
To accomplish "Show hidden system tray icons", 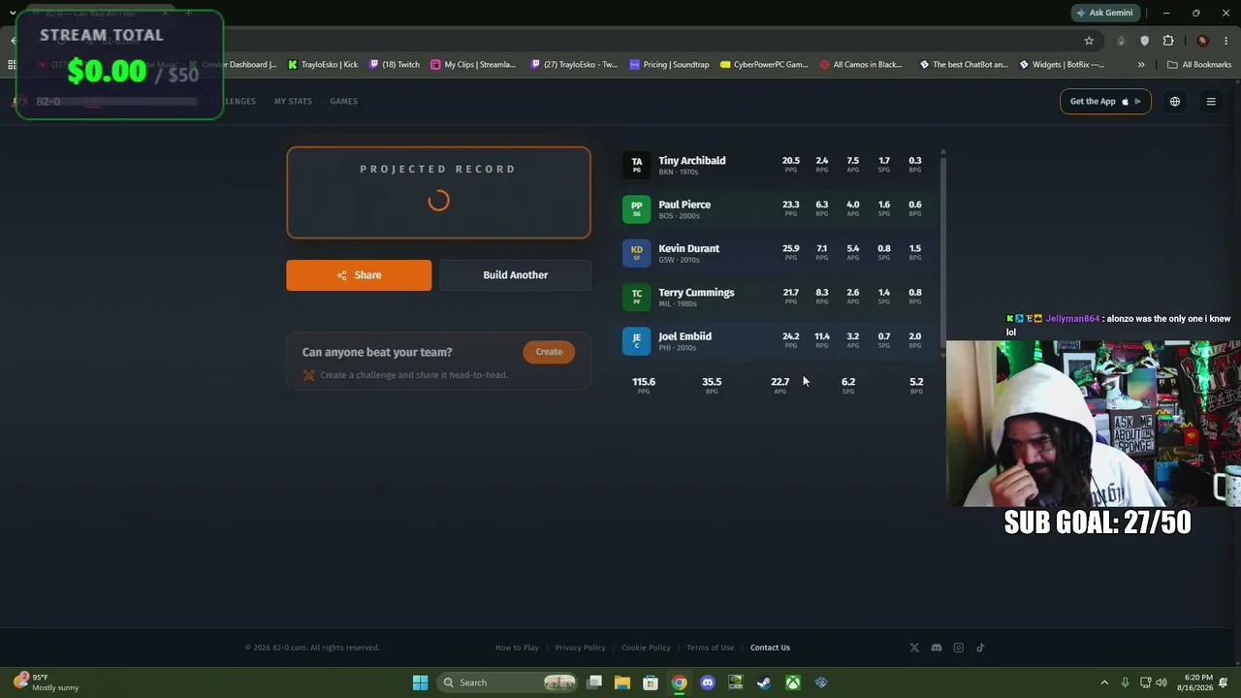I will coord(1103,682).
